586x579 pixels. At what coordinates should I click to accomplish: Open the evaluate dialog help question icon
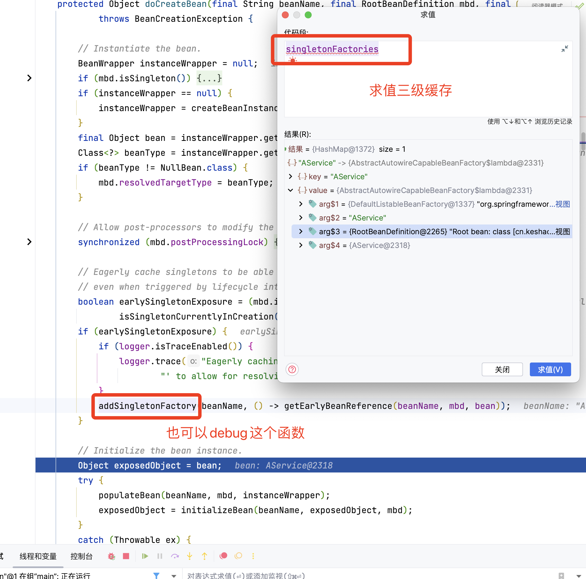point(292,369)
